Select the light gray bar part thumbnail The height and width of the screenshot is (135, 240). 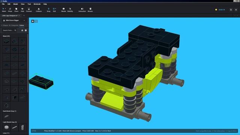[15, 127]
